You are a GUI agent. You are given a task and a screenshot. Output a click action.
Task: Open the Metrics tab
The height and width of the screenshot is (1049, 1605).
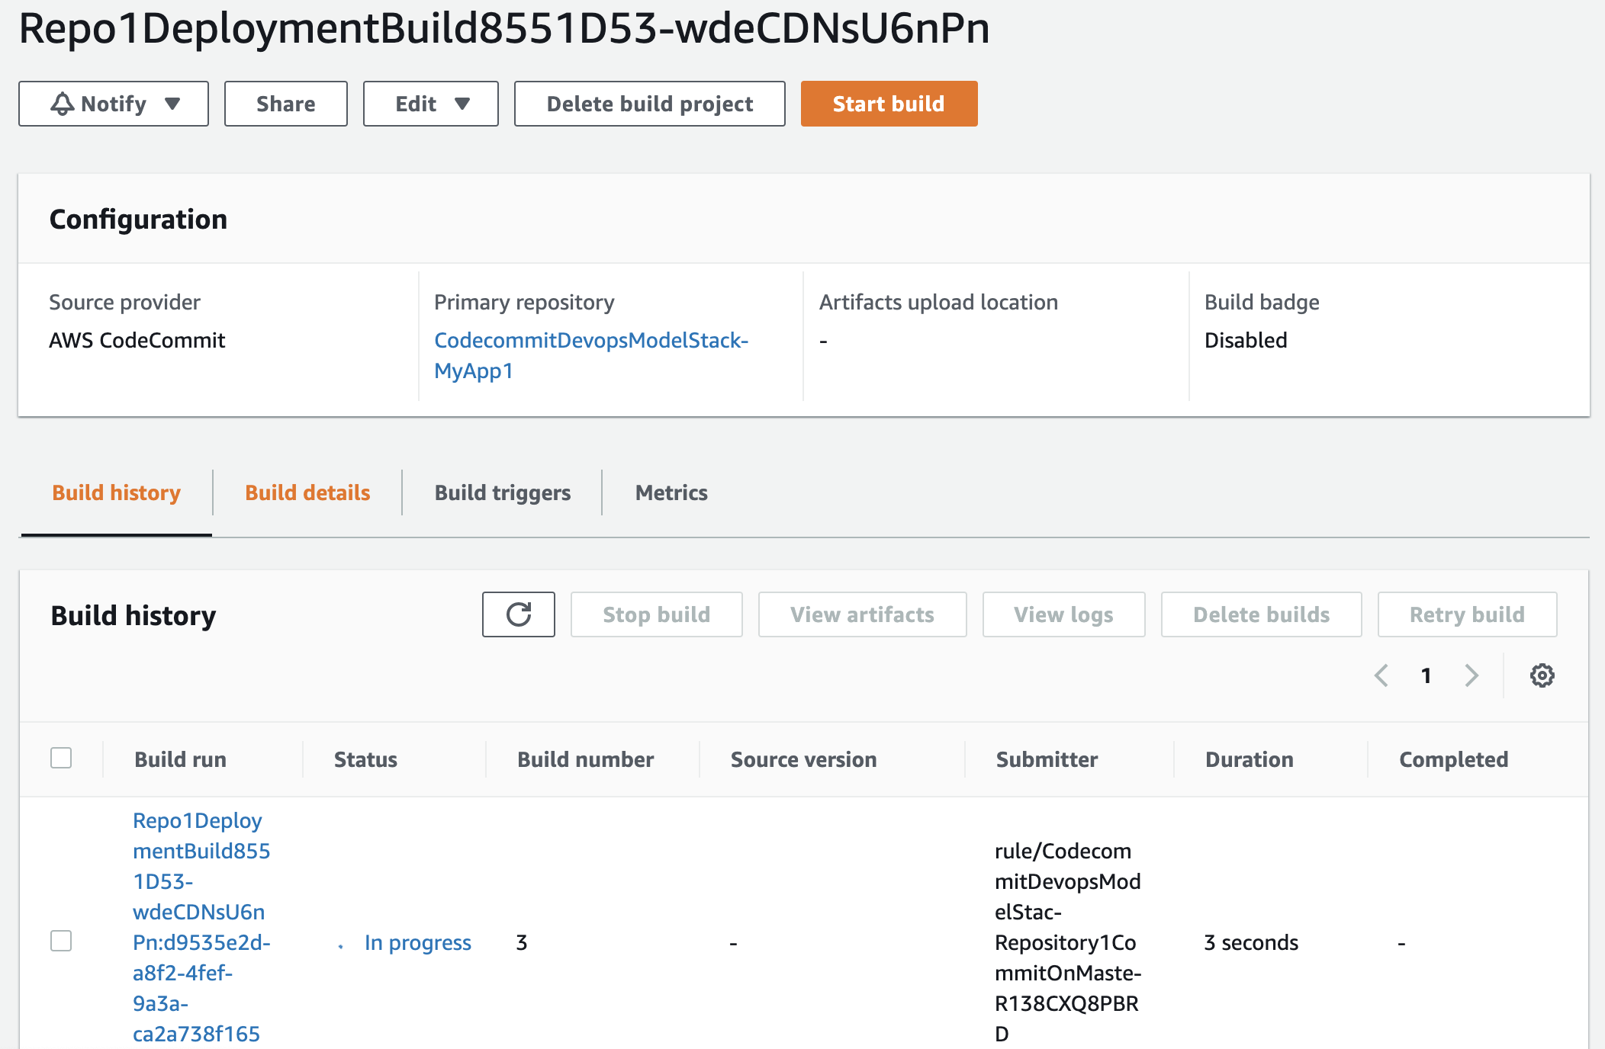click(x=671, y=492)
